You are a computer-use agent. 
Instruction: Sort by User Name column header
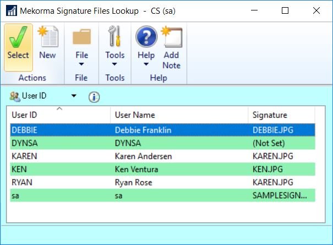(179, 115)
